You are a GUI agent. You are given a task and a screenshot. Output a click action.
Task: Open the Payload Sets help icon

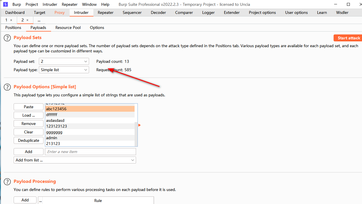pyautogui.click(x=7, y=38)
